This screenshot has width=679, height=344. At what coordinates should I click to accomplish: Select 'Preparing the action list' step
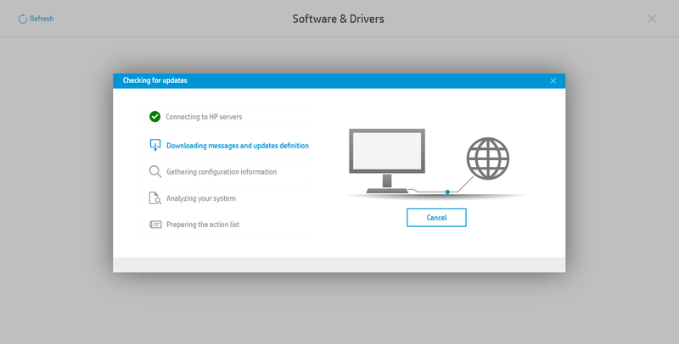coord(203,225)
